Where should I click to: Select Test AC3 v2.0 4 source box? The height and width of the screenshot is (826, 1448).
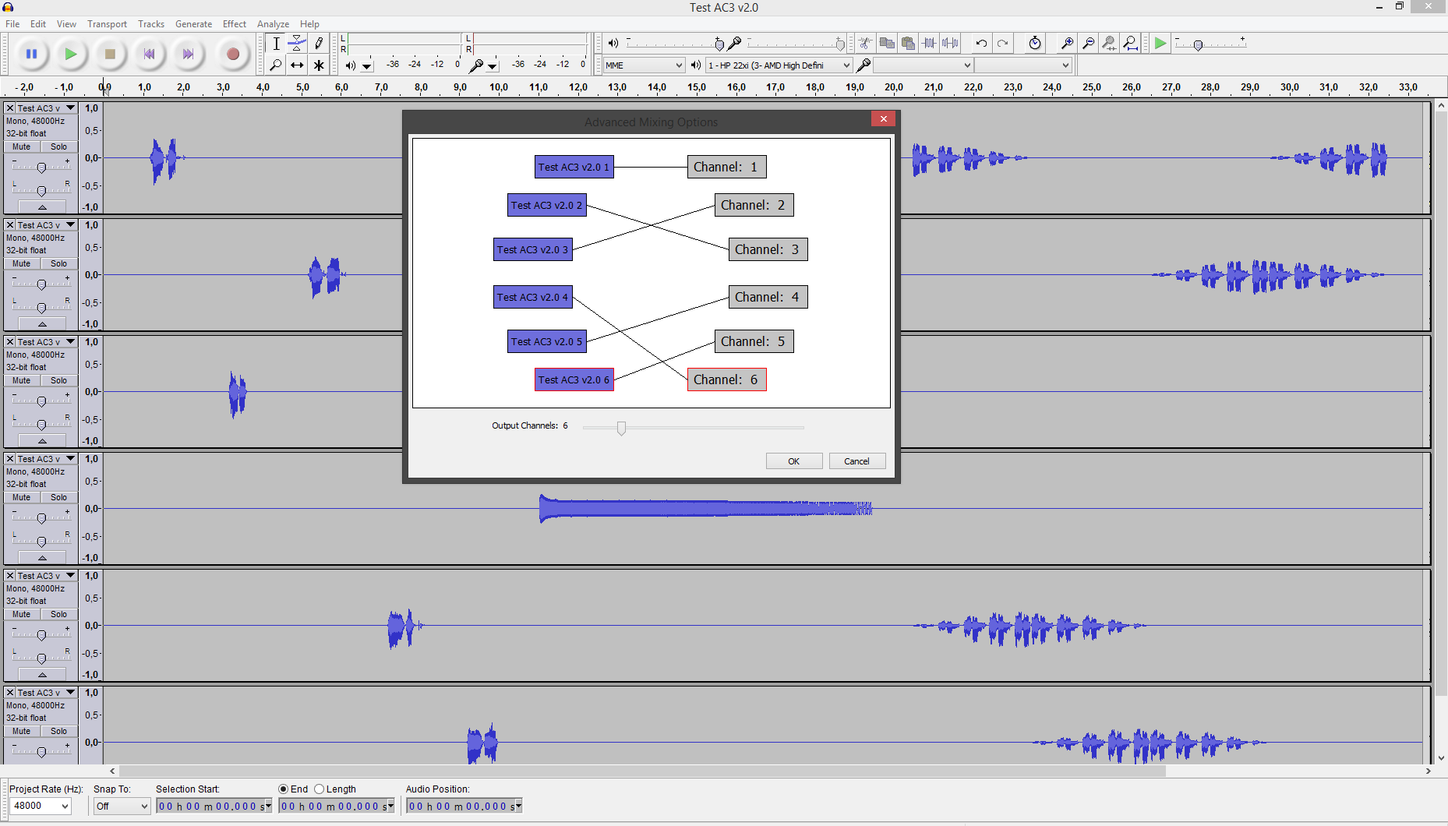point(533,297)
